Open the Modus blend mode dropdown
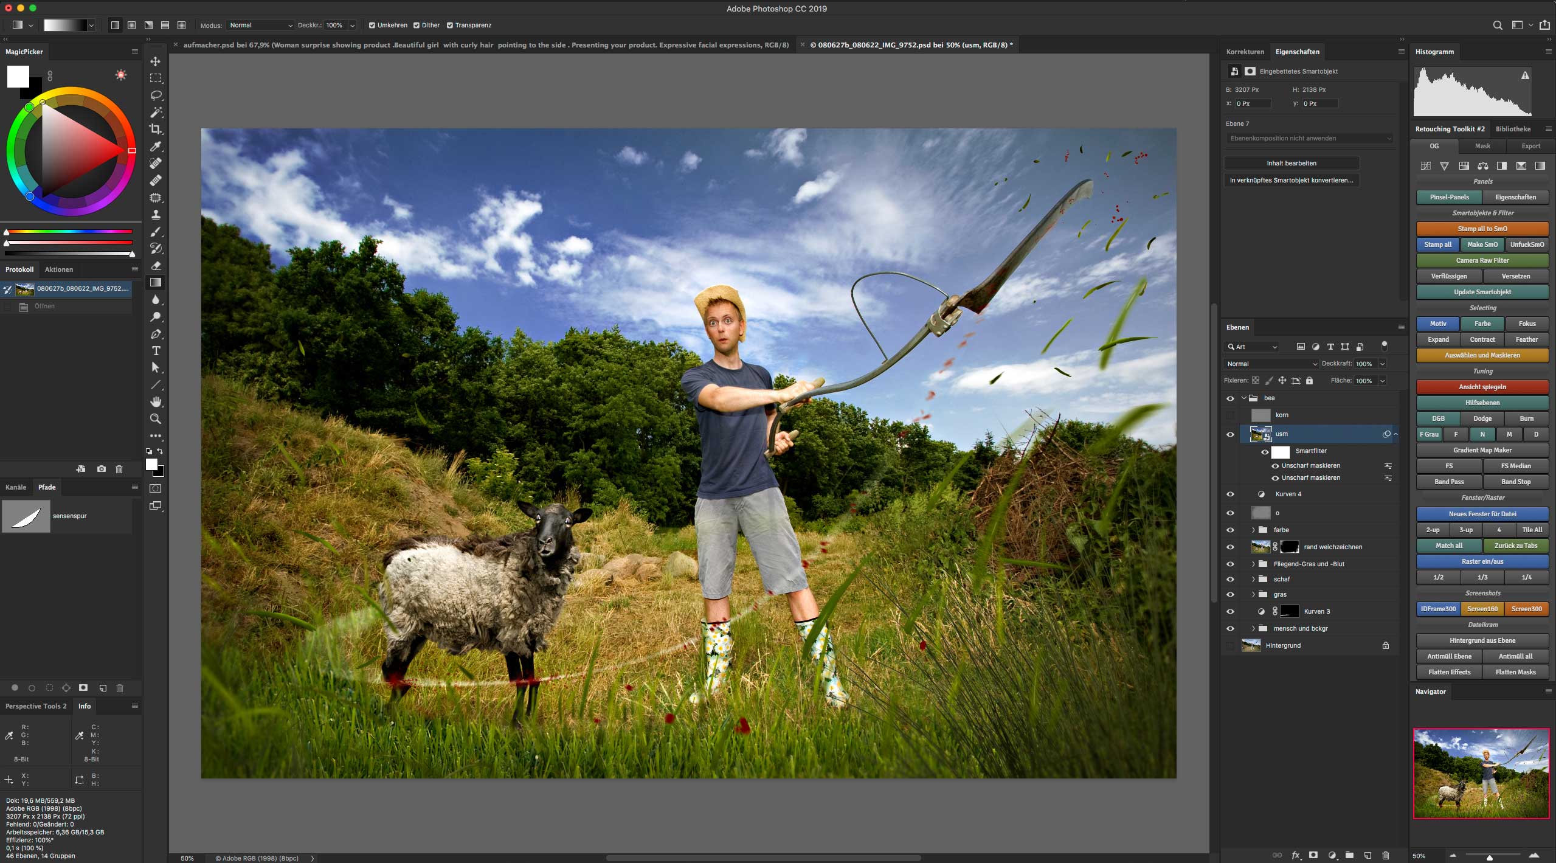This screenshot has width=1556, height=863. 260,26
